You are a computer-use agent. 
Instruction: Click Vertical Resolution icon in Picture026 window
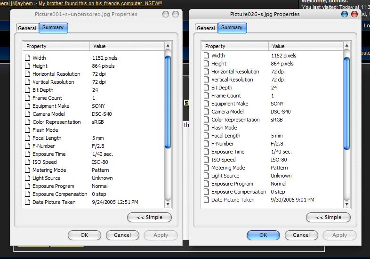click(x=207, y=80)
